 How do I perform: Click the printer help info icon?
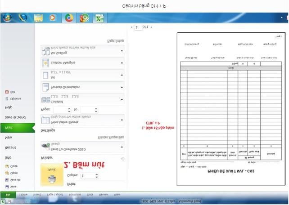click(x=123, y=159)
